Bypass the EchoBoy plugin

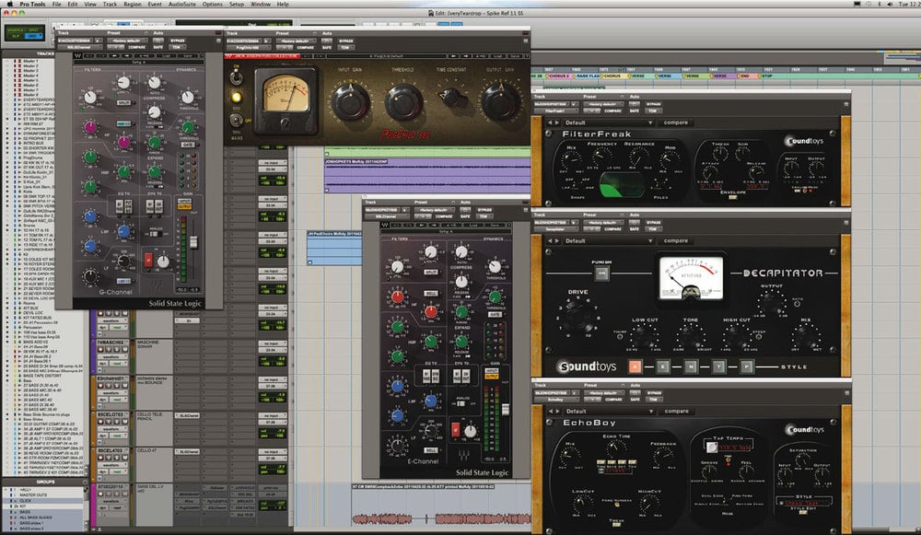click(x=653, y=393)
